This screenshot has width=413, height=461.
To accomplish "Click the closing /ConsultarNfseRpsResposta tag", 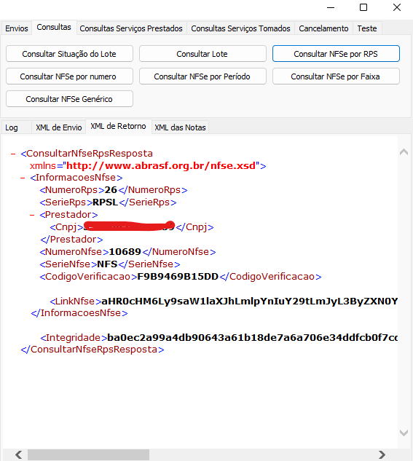I will tap(93, 350).
